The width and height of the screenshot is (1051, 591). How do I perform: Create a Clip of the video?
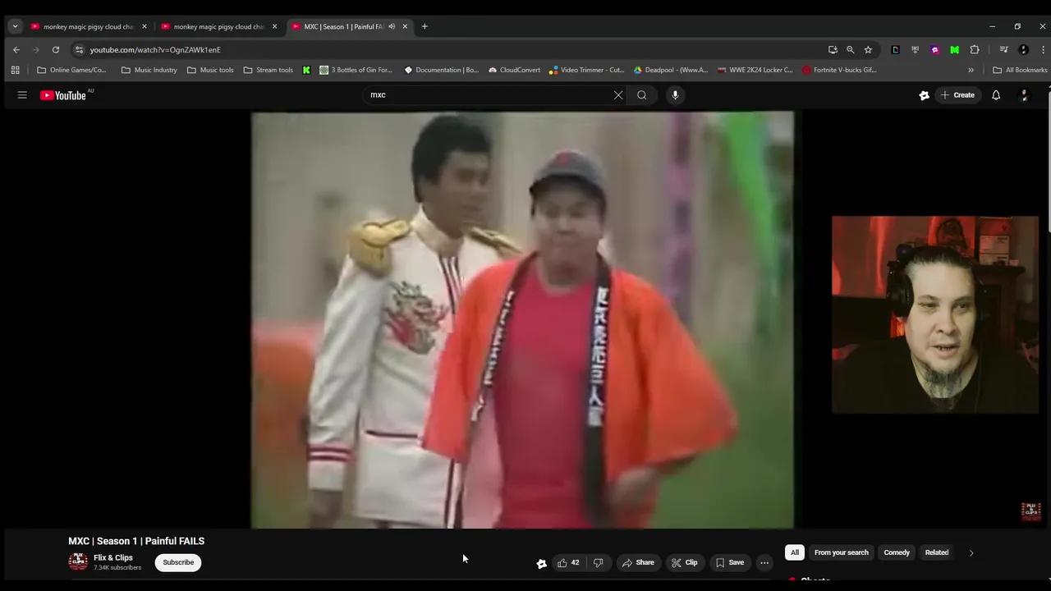(684, 562)
